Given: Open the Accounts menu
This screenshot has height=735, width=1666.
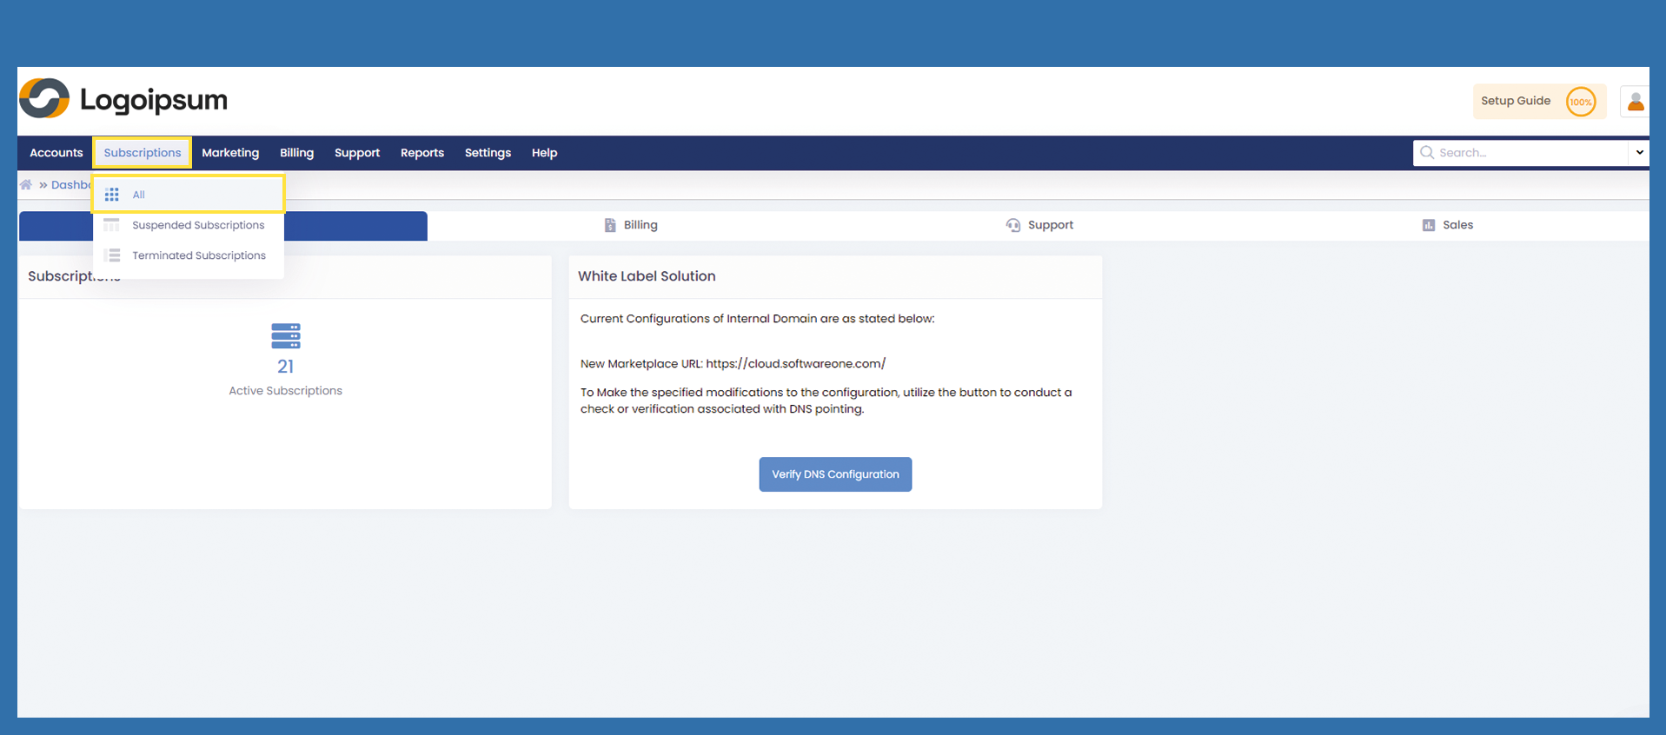Looking at the screenshot, I should point(56,153).
